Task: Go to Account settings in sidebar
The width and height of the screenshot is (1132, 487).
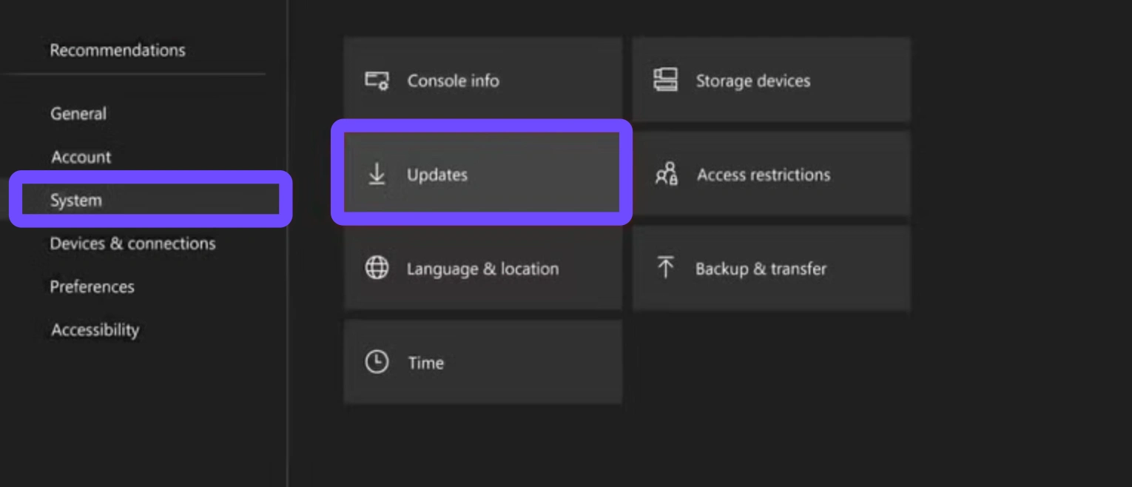Action: click(81, 157)
